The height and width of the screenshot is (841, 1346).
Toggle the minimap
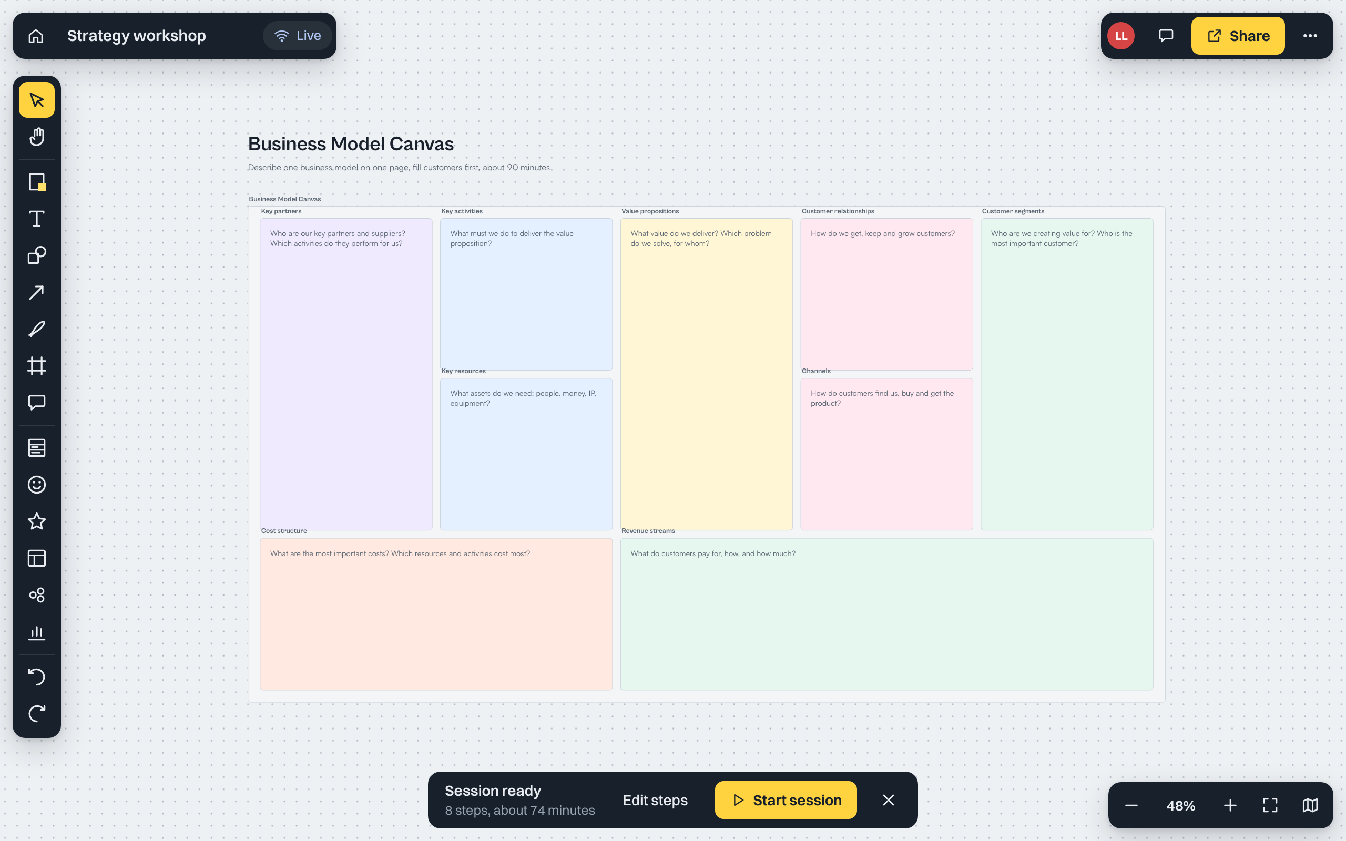pyautogui.click(x=1310, y=805)
